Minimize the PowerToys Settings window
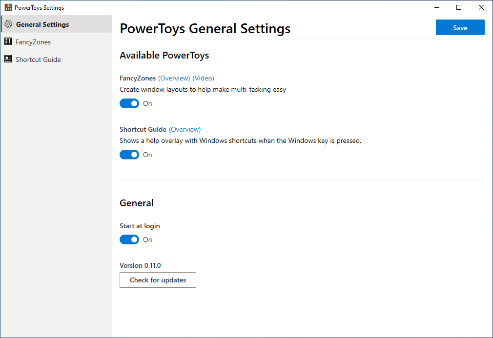Image resolution: width=493 pixels, height=338 pixels. click(x=437, y=7)
